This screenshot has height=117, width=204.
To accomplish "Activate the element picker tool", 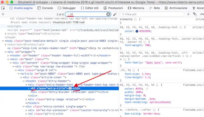I will click(x=3, y=8).
